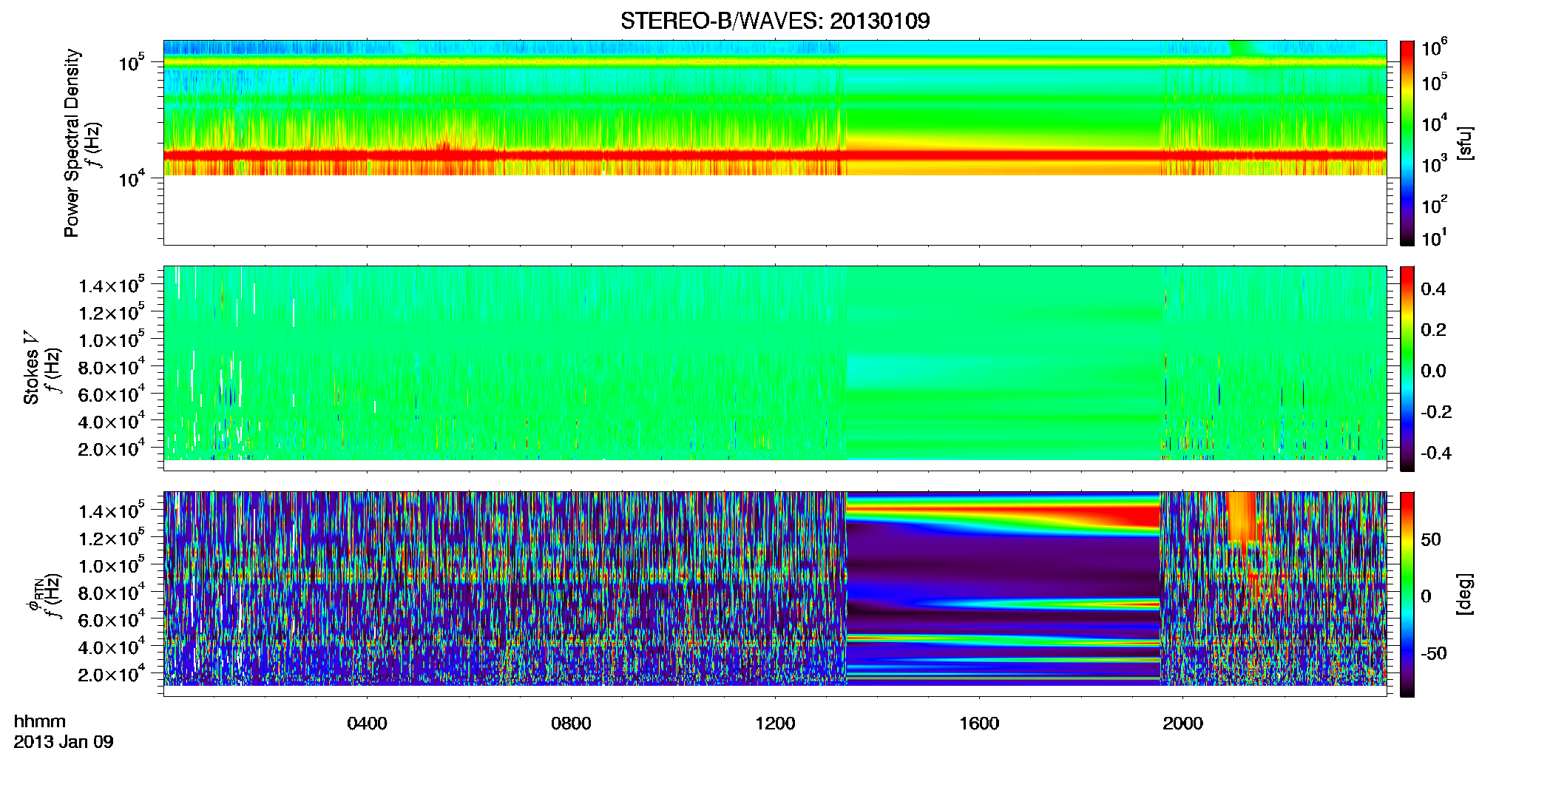The width and height of the screenshot is (1550, 799).
Task: Select the 1200 time axis label
Action: pos(775,724)
